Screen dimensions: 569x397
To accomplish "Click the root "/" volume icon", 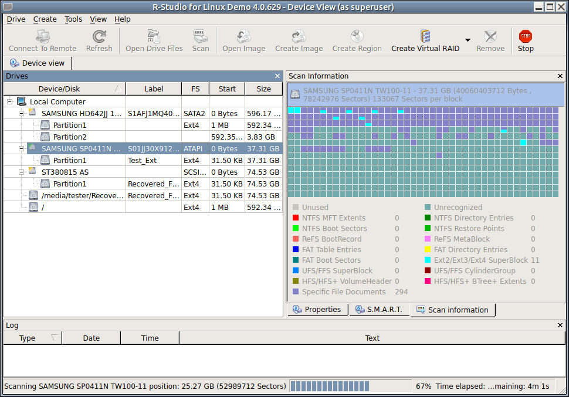I will click(x=33, y=207).
